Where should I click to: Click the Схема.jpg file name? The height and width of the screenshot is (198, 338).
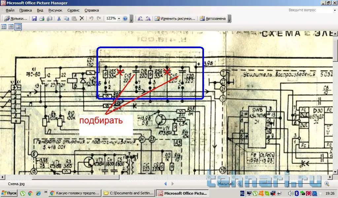17,184
